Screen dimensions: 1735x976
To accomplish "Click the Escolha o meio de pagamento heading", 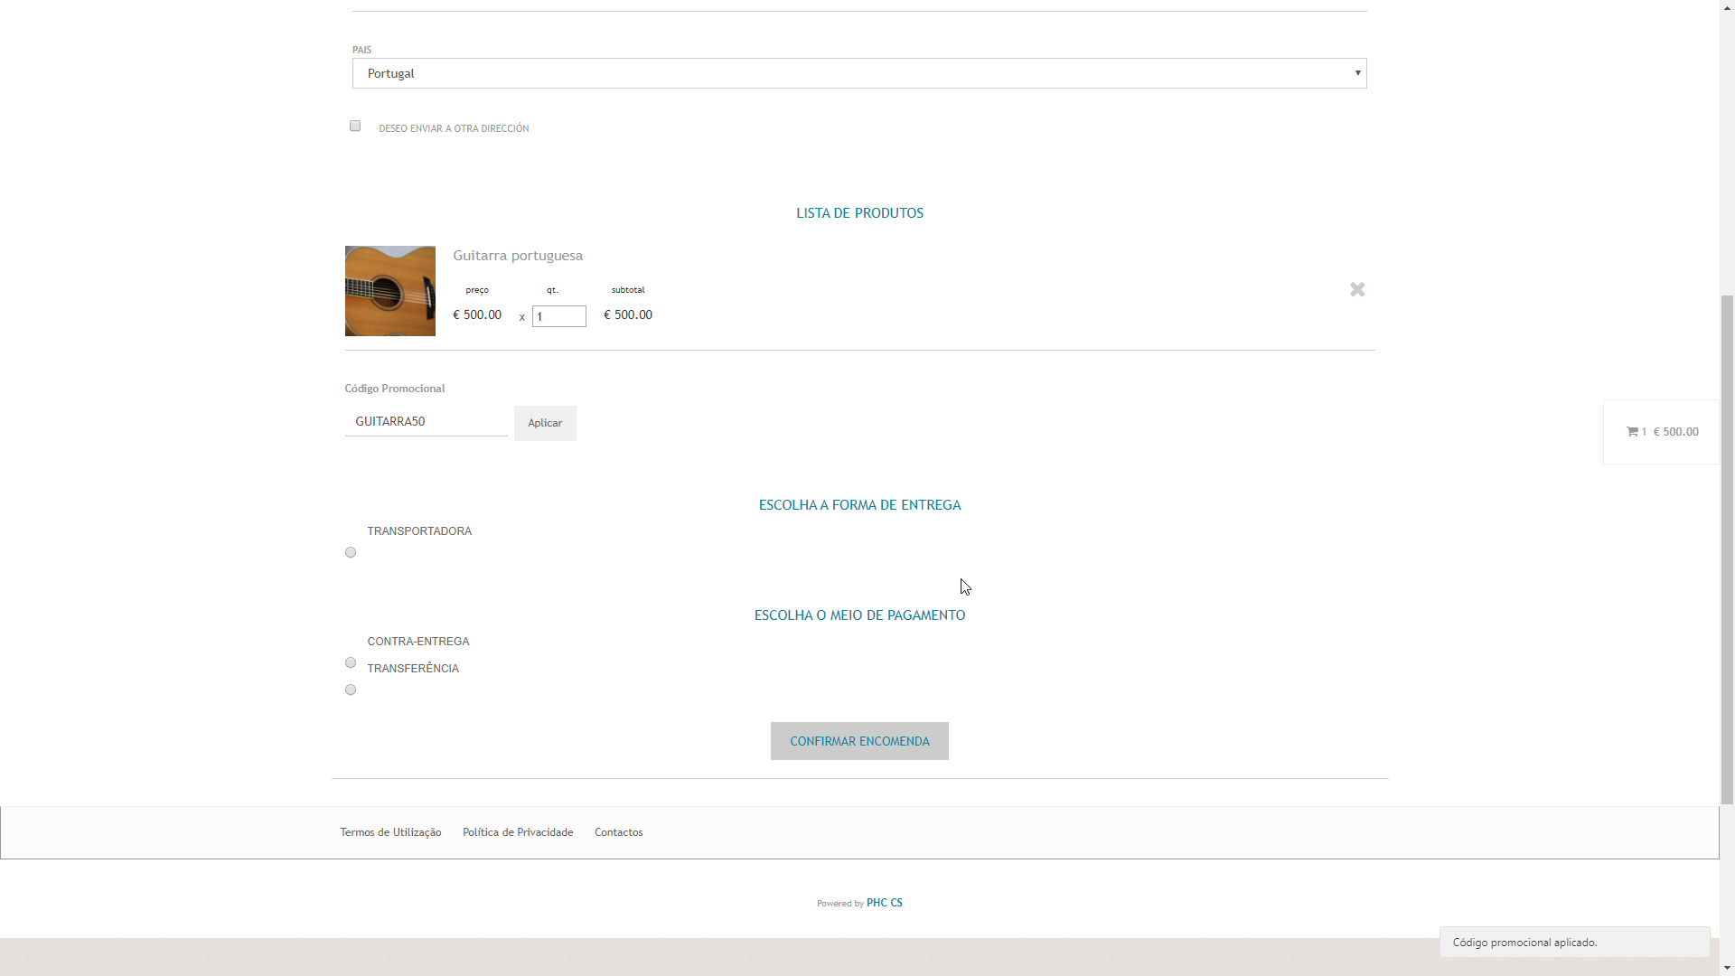I will [859, 615].
